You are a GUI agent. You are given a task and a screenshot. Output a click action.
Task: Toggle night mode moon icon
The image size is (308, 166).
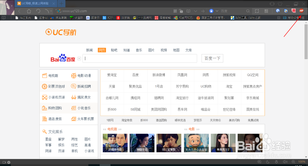coord(268,162)
